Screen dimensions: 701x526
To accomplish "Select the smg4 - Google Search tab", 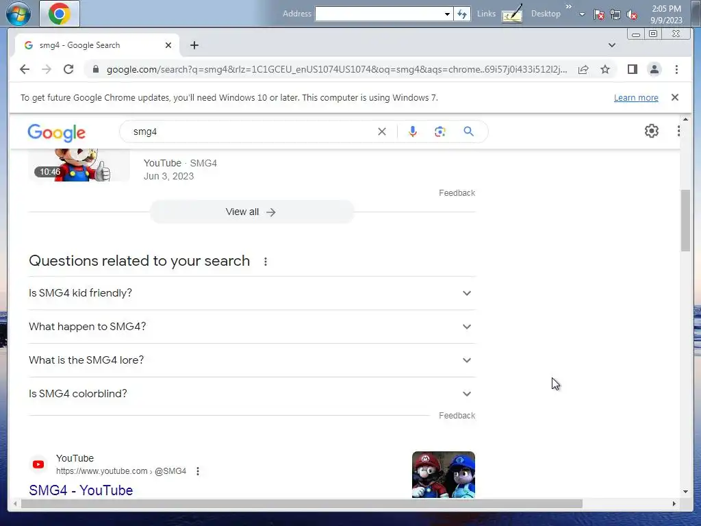I will 97,45.
